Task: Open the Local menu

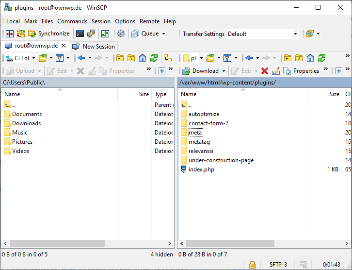Action: point(13,21)
